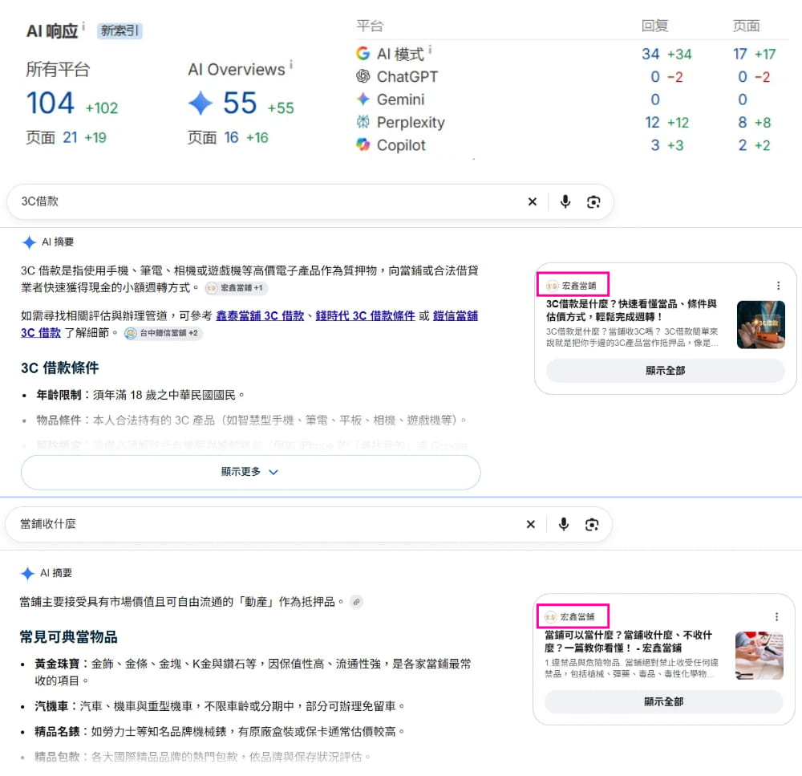Open three-dot menu on 當鋪可以當什麼 source card
802x776 pixels.
tap(776, 617)
